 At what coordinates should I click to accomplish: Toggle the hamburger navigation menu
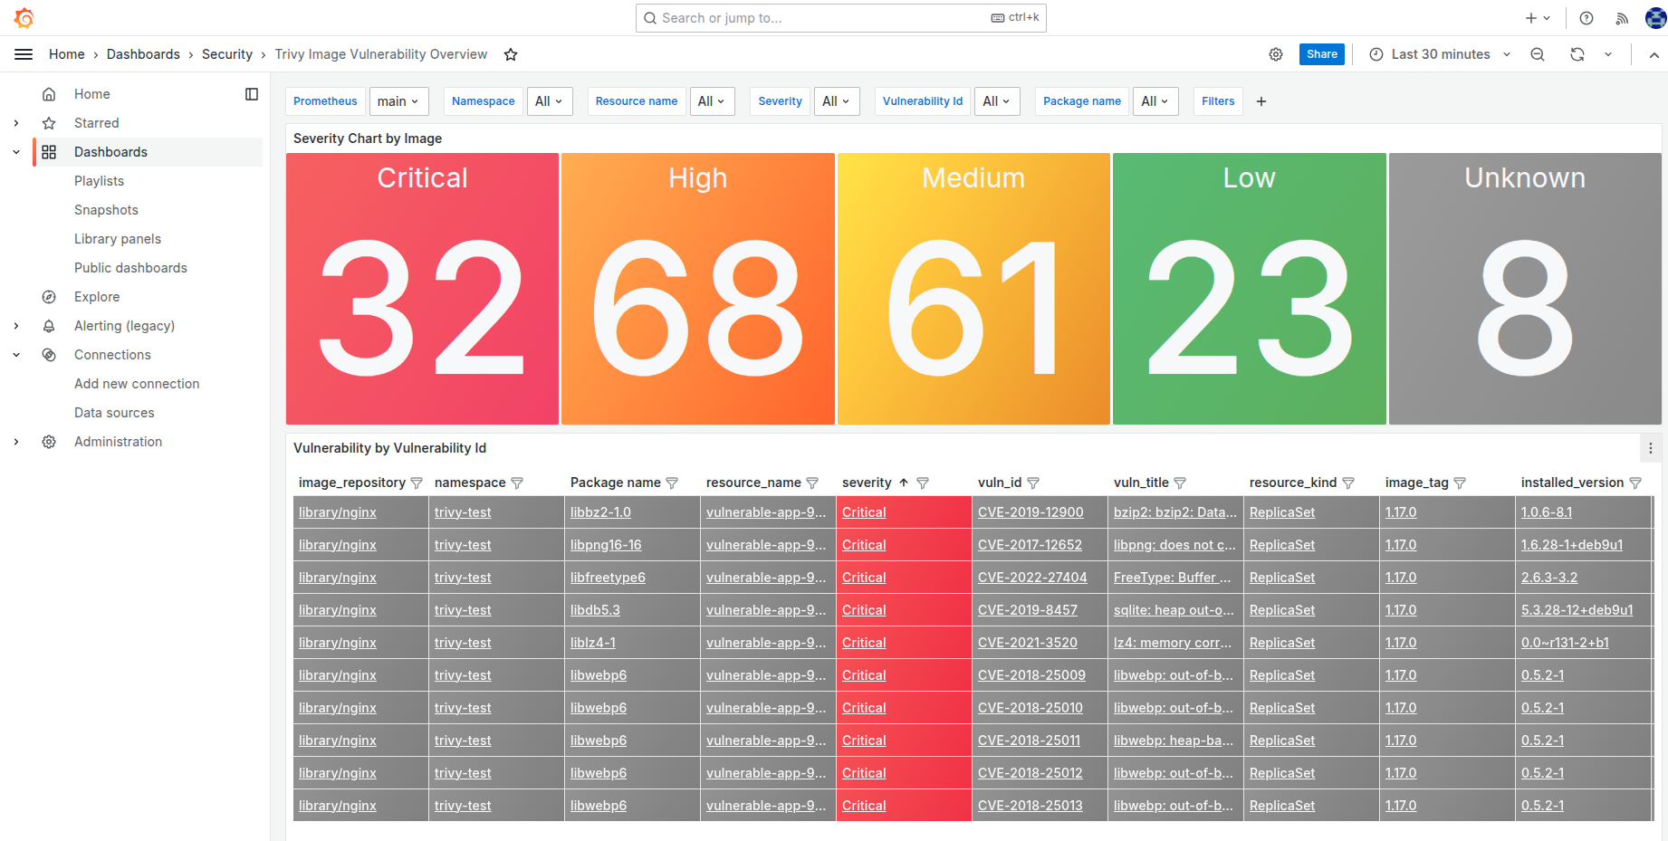click(24, 54)
